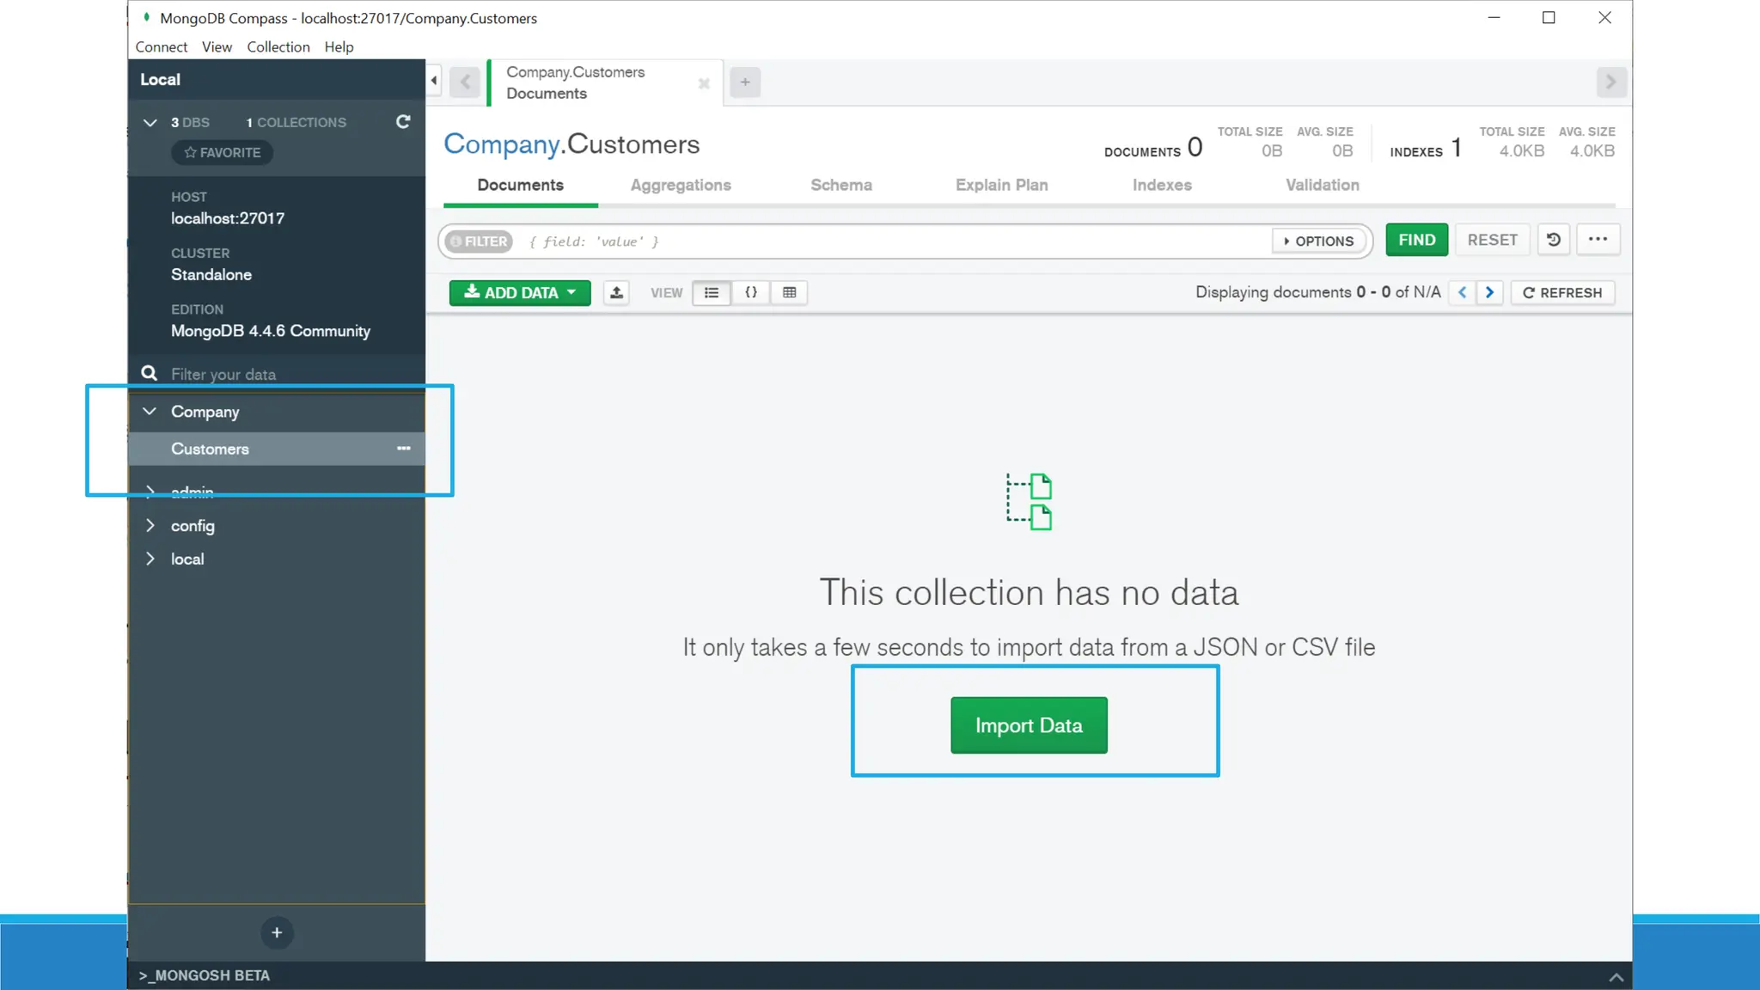Switch to JSON braces view

click(750, 293)
